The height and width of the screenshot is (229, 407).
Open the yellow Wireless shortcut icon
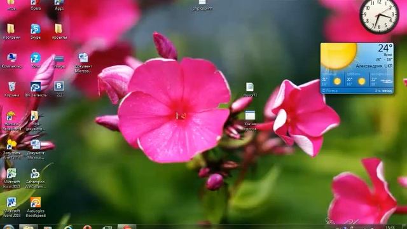11,120
